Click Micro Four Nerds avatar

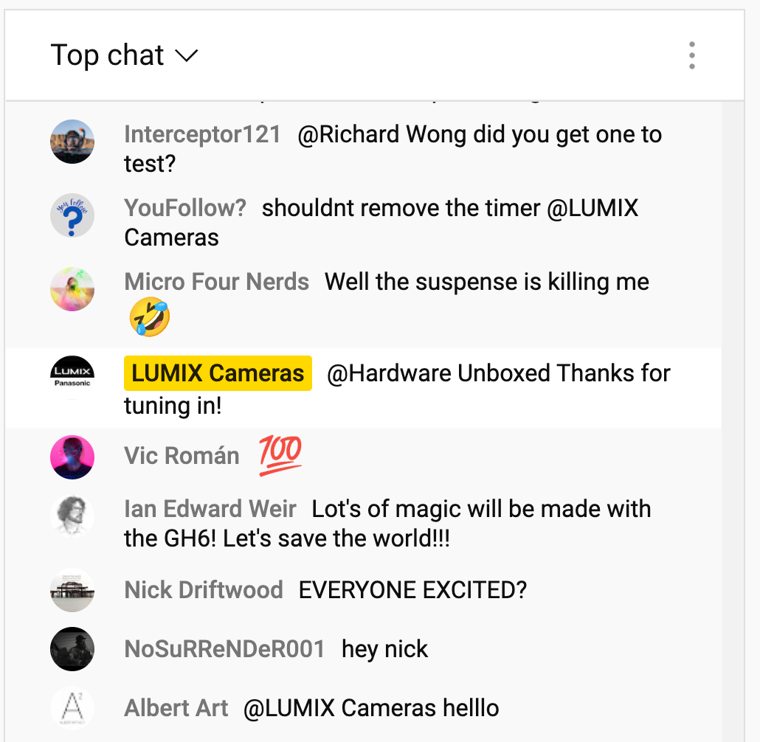coord(72,289)
